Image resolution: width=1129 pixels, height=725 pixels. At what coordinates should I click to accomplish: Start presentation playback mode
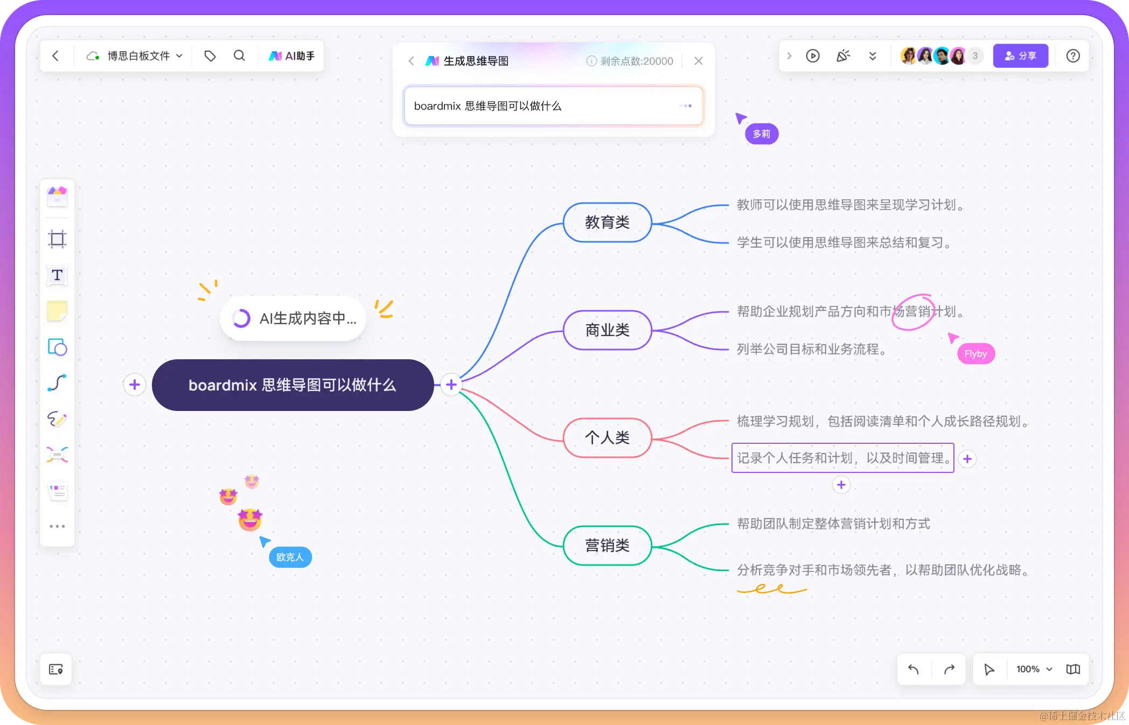point(813,55)
